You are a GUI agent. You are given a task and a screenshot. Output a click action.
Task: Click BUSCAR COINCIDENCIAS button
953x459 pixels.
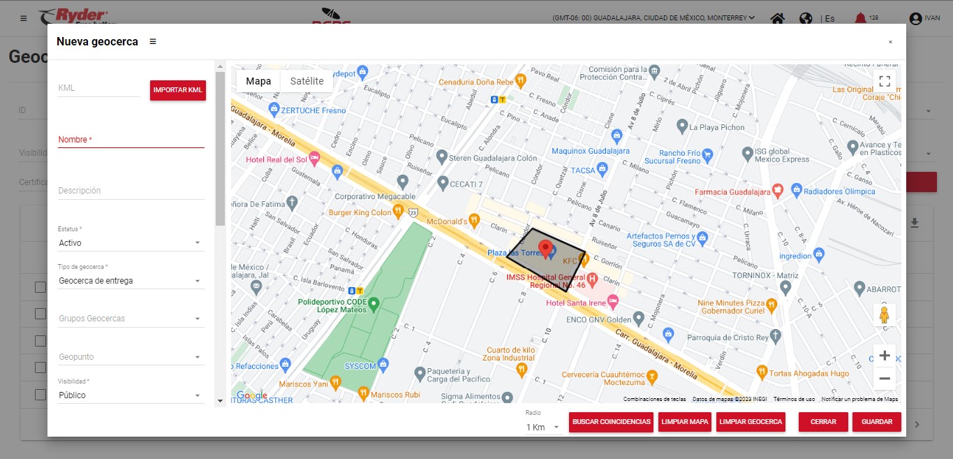612,422
